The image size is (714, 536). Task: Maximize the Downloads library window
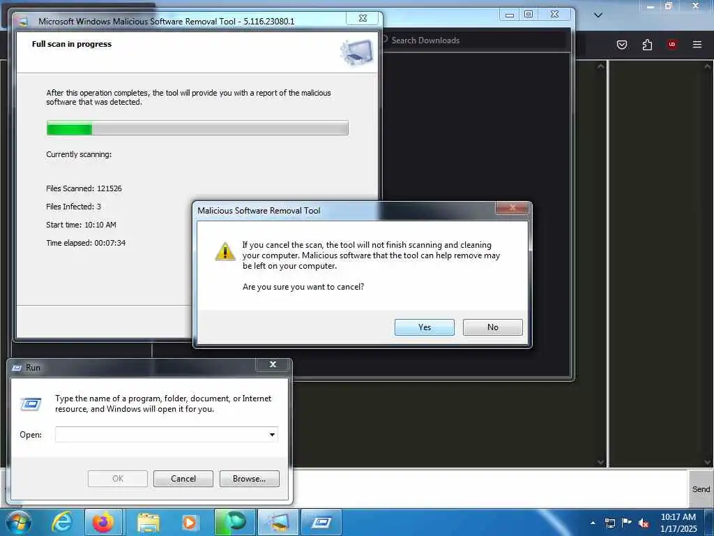[529, 15]
